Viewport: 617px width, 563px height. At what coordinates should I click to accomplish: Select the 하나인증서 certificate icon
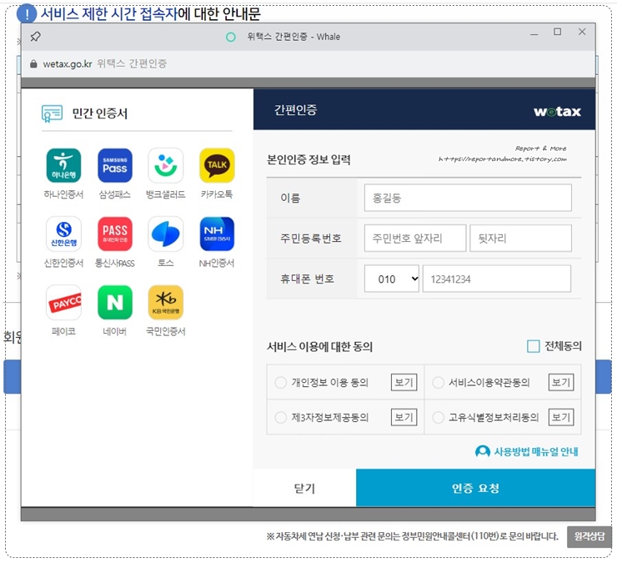coord(63,165)
